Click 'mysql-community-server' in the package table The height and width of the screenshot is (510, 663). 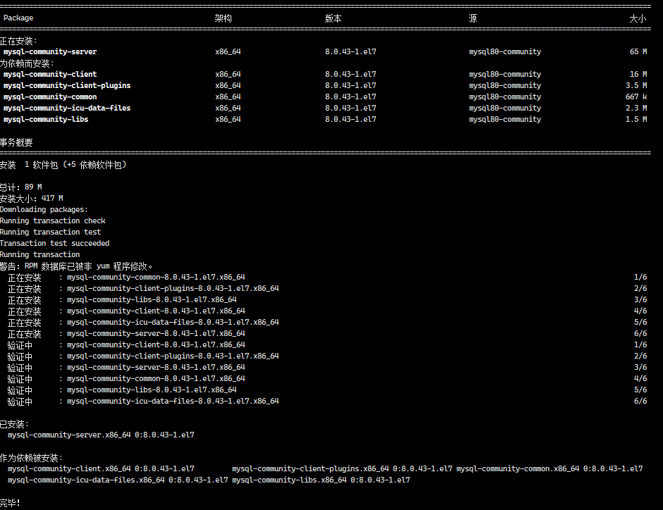(x=50, y=51)
